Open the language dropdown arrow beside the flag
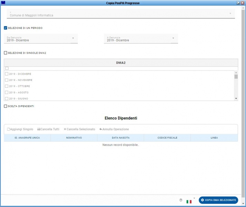Image resolution: width=246 pixels, height=207 pixels. [x=194, y=198]
